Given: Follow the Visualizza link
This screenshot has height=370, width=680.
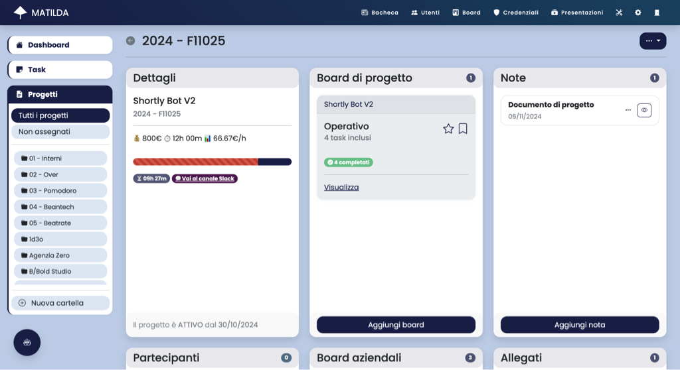Looking at the screenshot, I should click(341, 188).
